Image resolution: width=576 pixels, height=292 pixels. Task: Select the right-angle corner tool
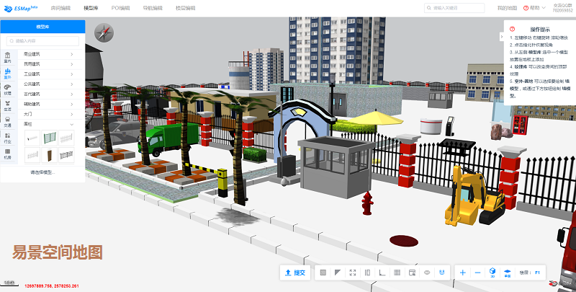pyautogui.click(x=382, y=273)
